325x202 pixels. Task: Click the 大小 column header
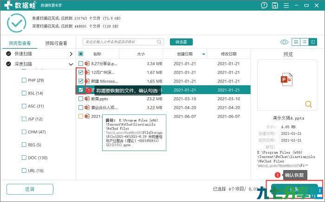[141, 54]
